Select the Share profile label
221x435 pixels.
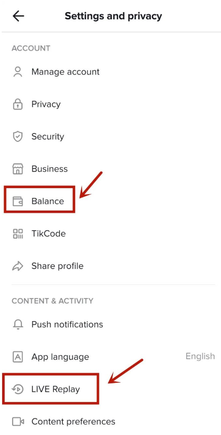point(57,266)
